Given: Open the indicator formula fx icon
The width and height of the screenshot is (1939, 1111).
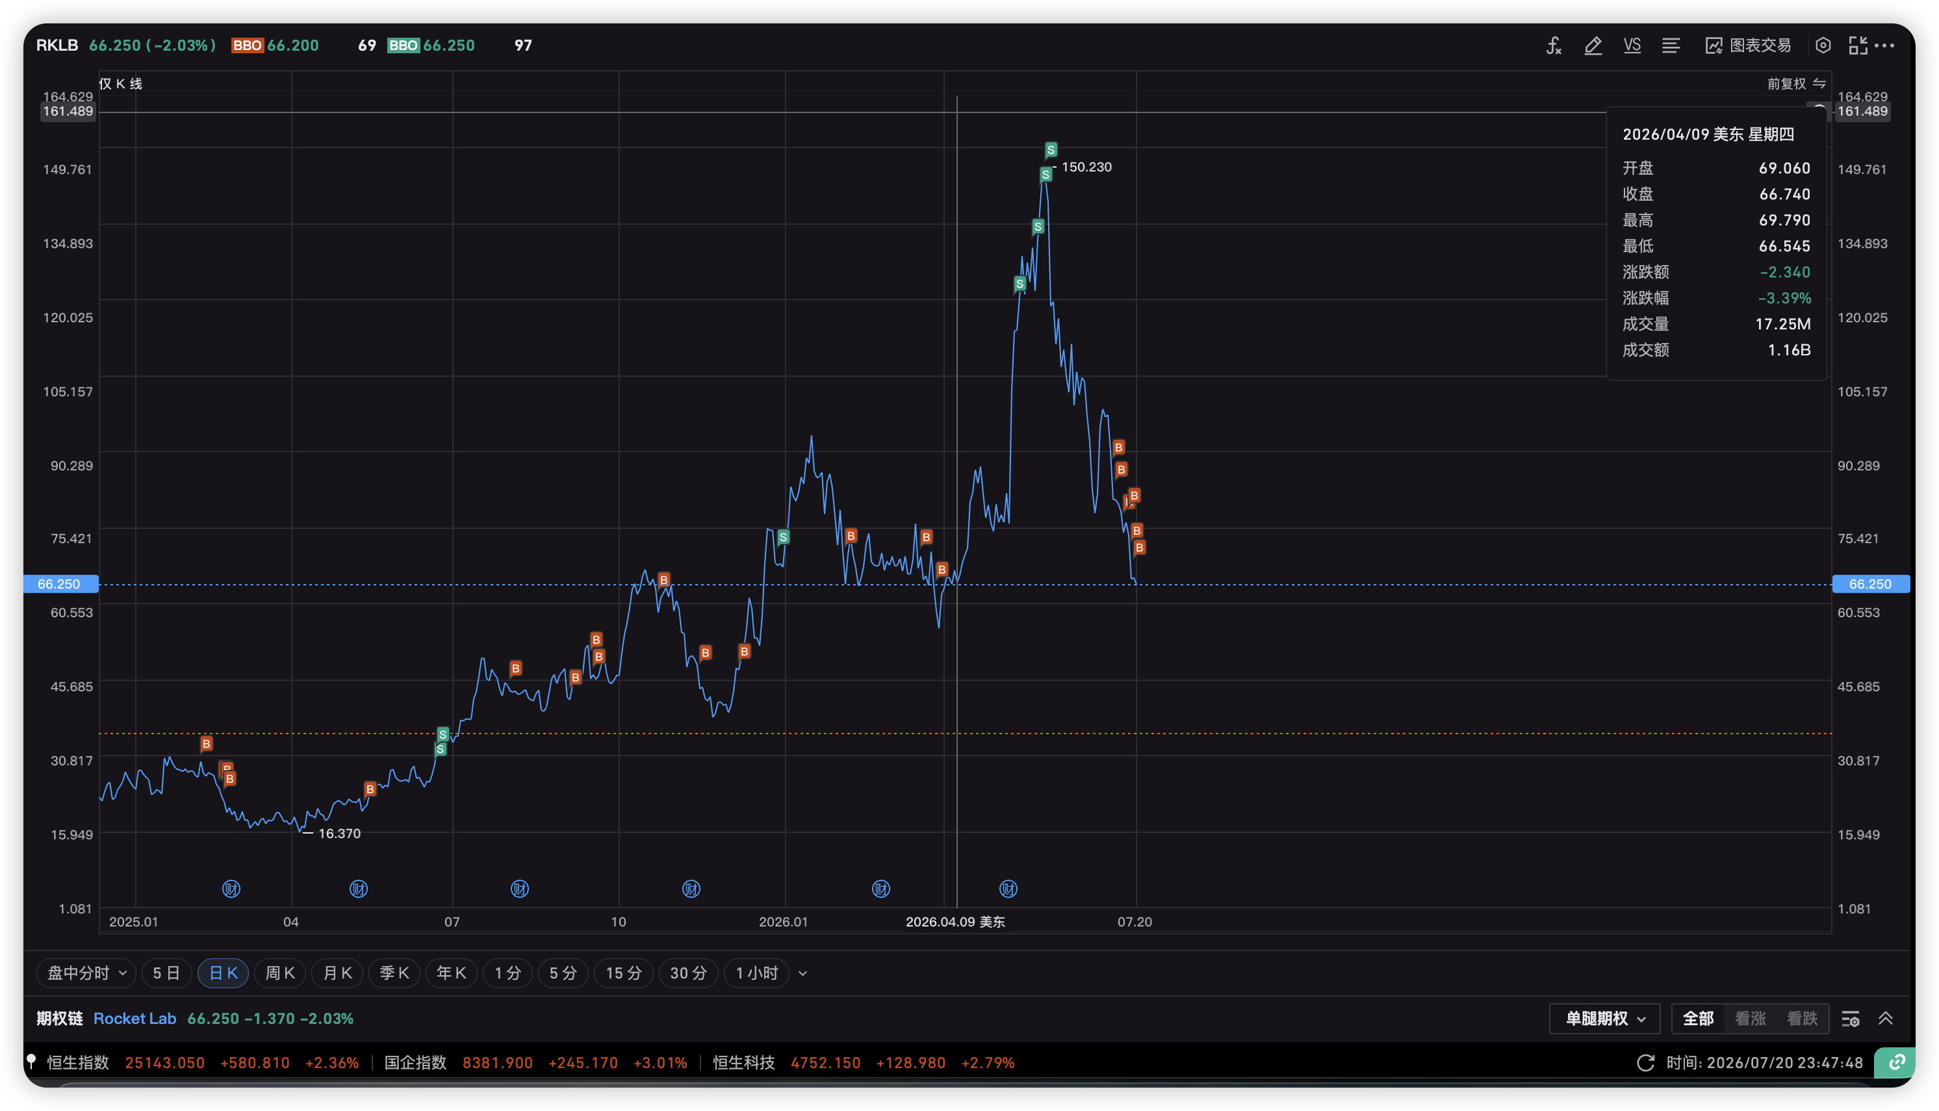Looking at the screenshot, I should pos(1554,45).
